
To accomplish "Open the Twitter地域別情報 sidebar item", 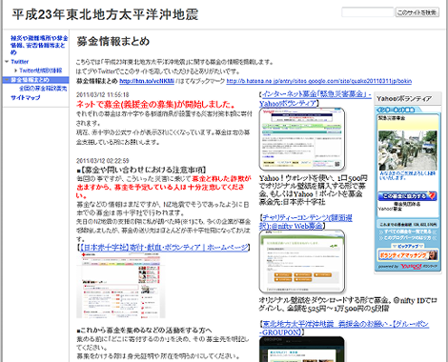I will 41,70.
